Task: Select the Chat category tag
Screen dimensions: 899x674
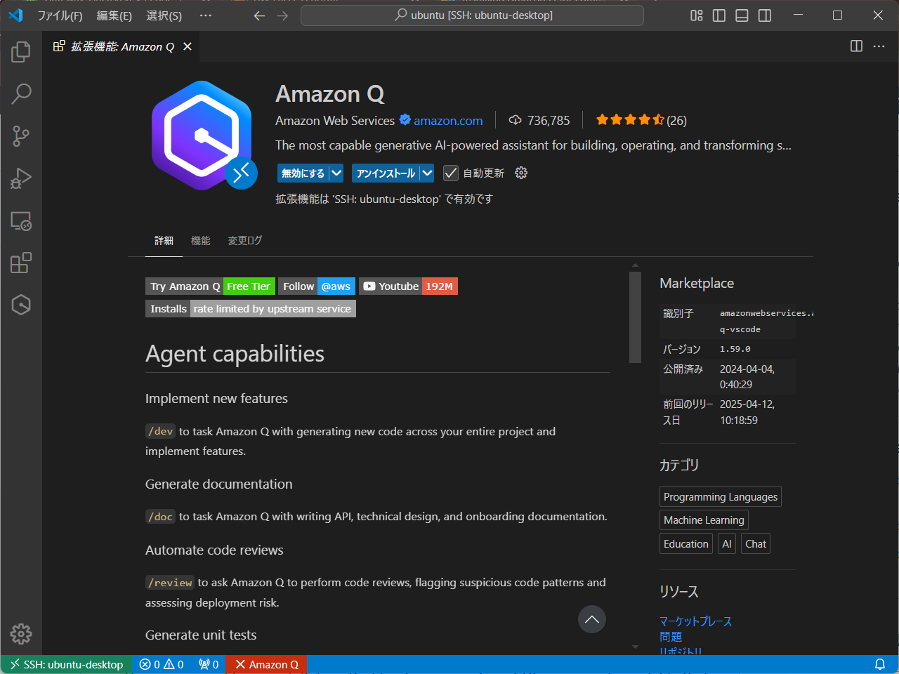Action: click(x=756, y=543)
